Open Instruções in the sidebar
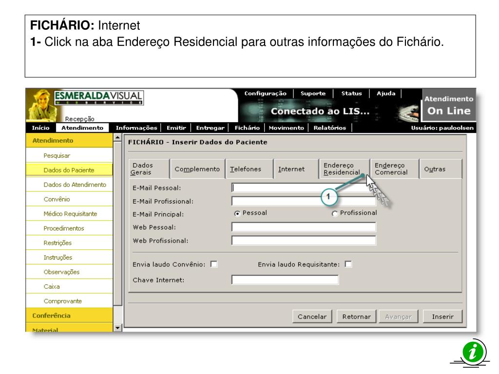The width and height of the screenshot is (499, 374). pyautogui.click(x=69, y=258)
